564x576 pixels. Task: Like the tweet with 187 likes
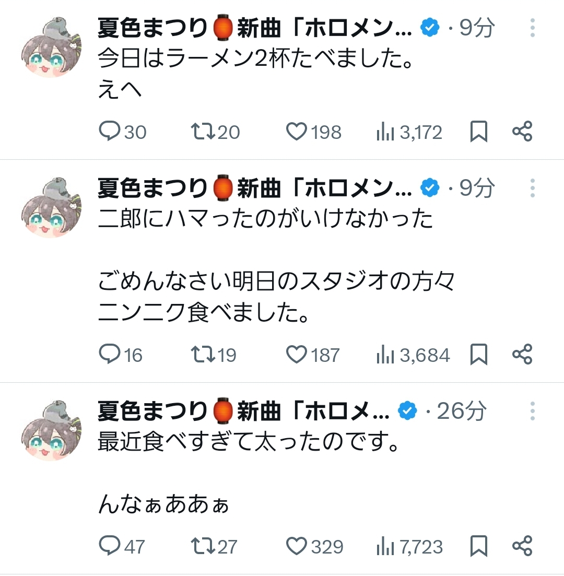(297, 355)
